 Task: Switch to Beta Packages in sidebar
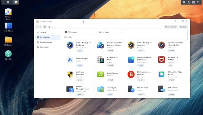[x=48, y=42]
